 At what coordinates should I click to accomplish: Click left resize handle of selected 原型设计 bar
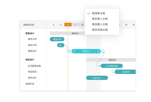(x=74, y=51)
